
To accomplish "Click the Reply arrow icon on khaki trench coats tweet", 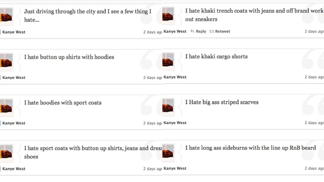I will (x=192, y=31).
